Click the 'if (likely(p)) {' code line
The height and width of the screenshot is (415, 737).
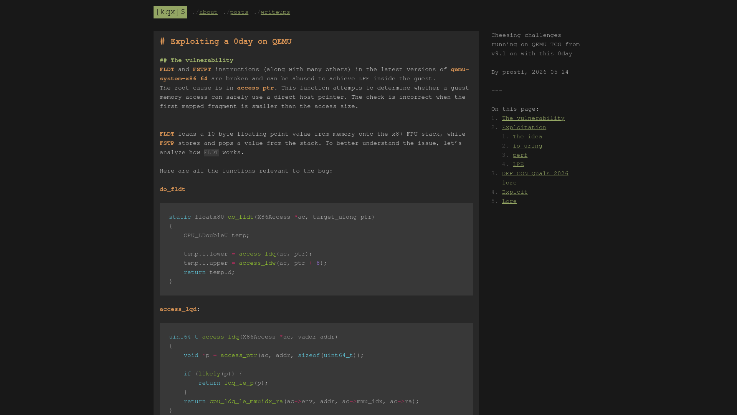pos(213,374)
